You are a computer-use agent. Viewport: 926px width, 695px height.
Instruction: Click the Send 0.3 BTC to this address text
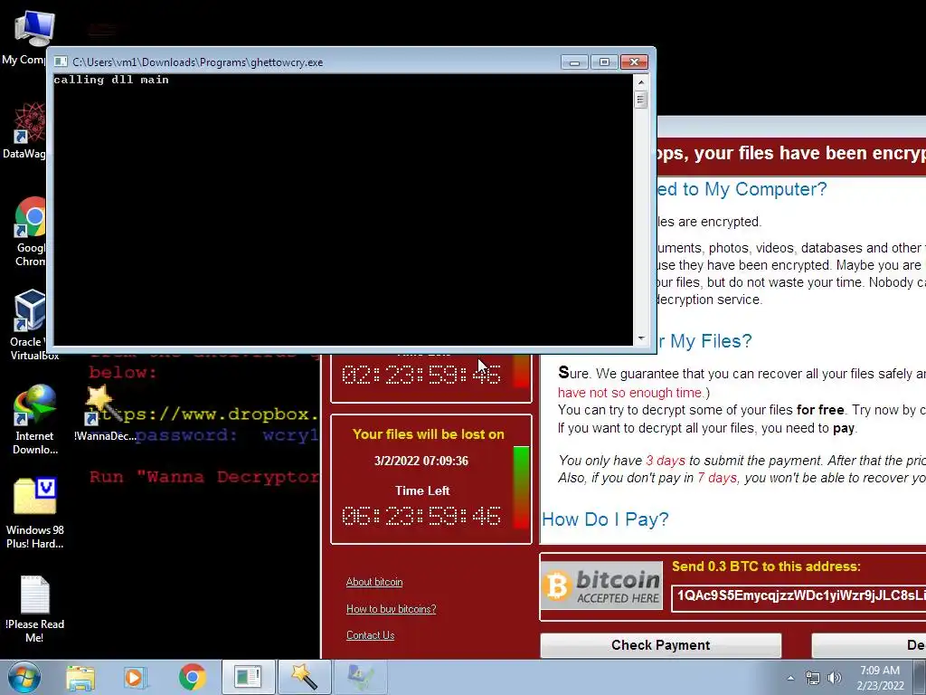point(766,566)
